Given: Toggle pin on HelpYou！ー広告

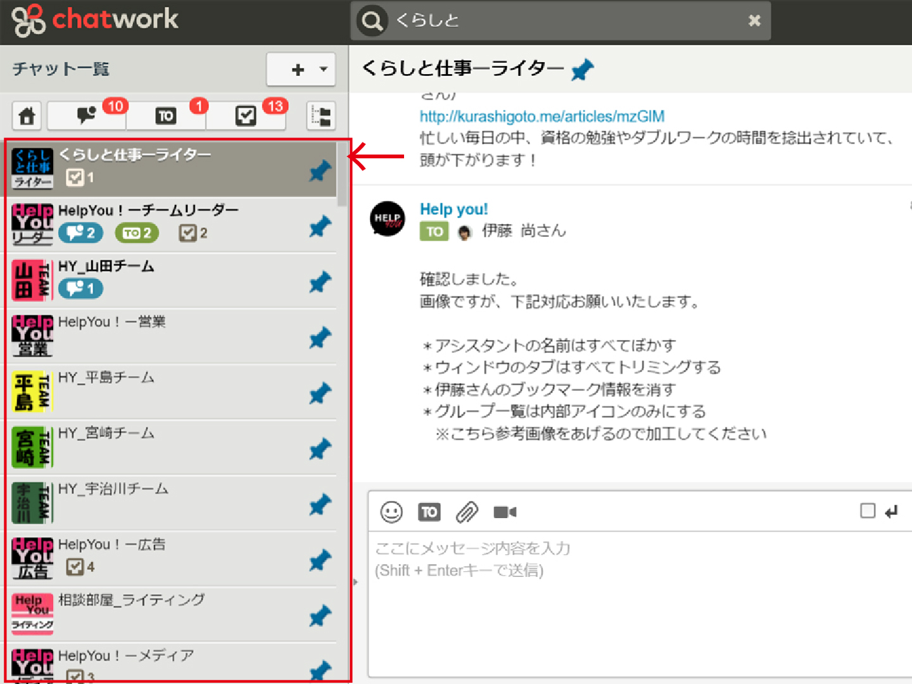Looking at the screenshot, I should [x=320, y=560].
